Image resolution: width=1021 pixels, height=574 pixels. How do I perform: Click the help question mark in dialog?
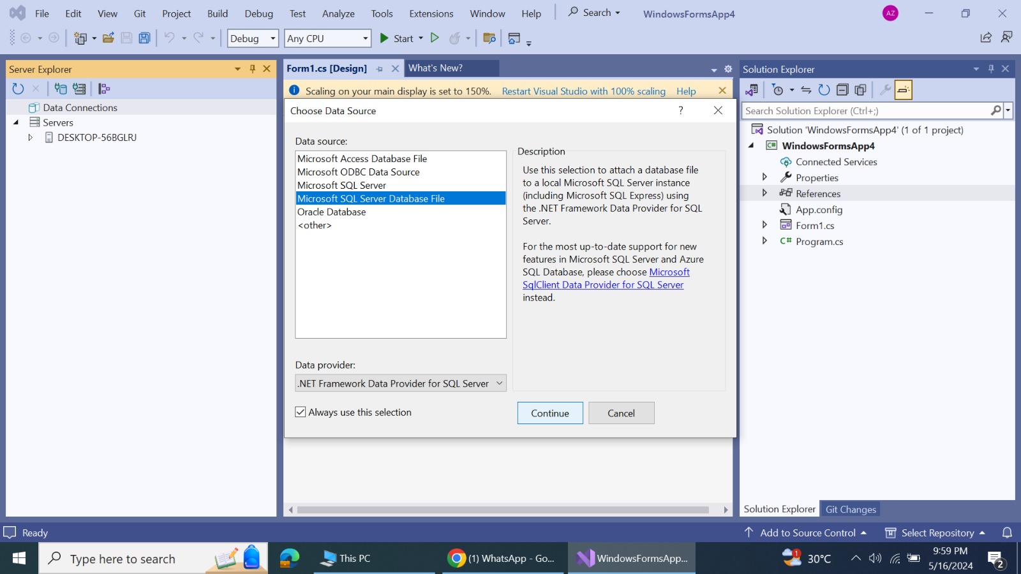coord(681,110)
